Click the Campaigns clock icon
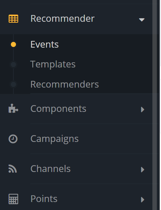The image size is (161, 210). (x=13, y=139)
